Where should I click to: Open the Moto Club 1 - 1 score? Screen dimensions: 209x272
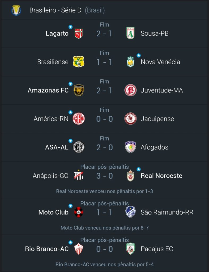tap(104, 212)
